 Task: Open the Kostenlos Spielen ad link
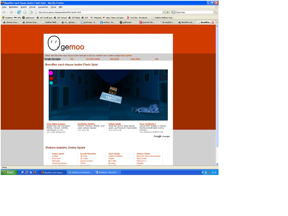pos(86,124)
